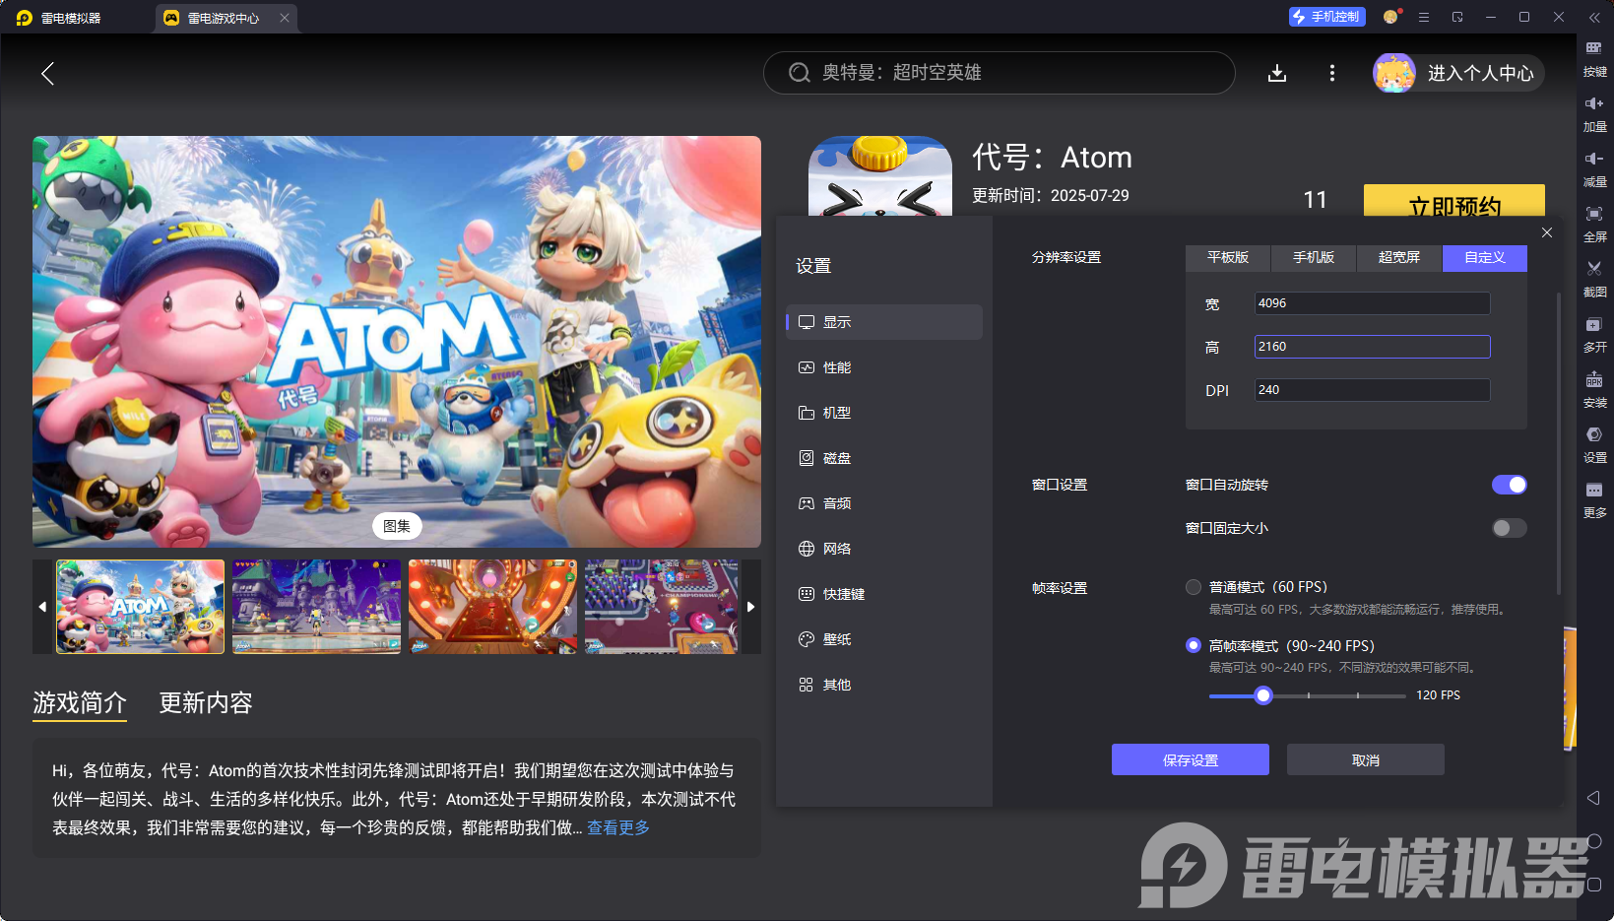Image resolution: width=1614 pixels, height=921 pixels.
Task: Enter fullscreen via the 全屏 sidebar icon
Action: [x=1595, y=224]
